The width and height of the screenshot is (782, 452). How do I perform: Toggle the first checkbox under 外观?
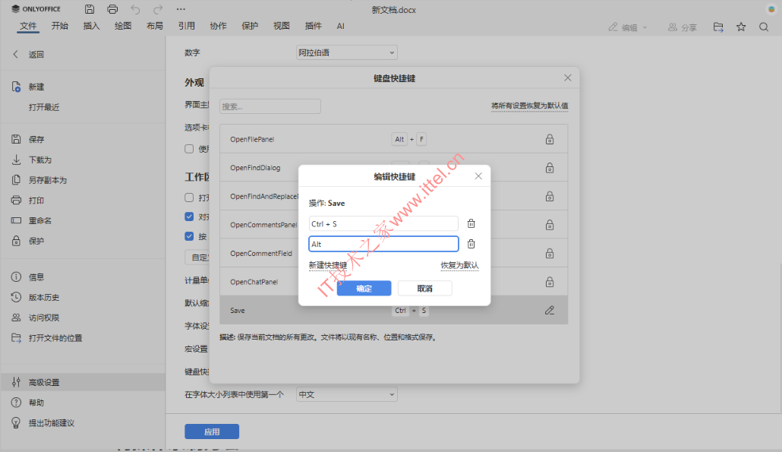point(189,149)
